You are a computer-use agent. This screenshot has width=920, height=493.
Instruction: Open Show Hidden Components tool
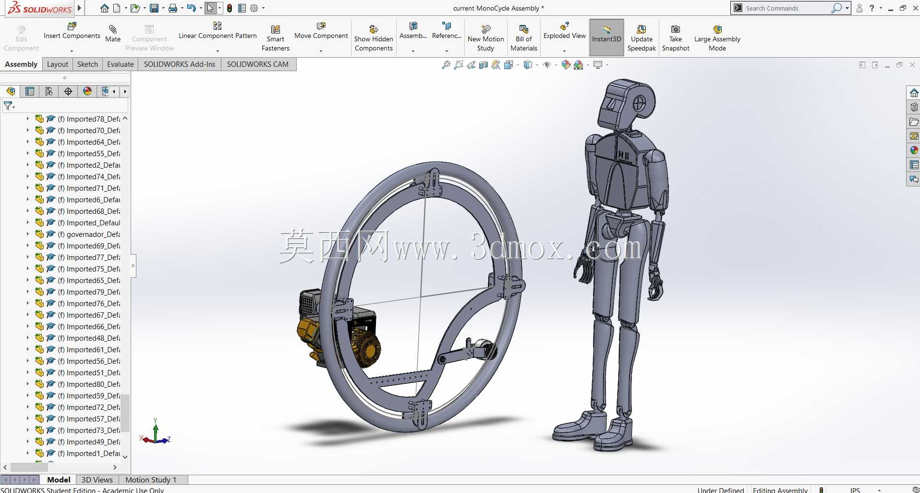click(374, 37)
